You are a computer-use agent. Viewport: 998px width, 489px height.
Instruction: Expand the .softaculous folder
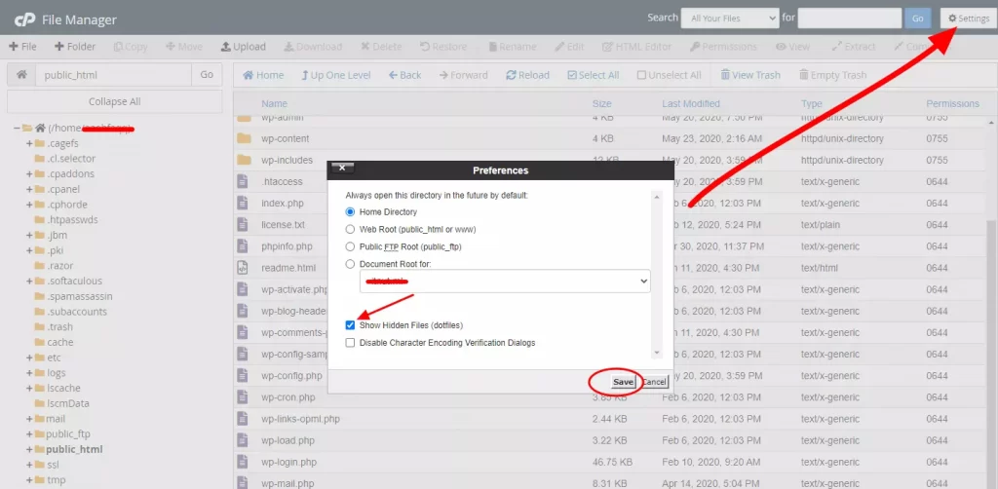point(29,281)
